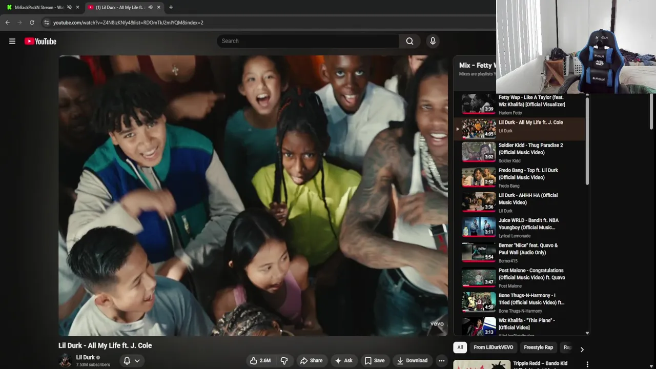Reload the page with refresh icon
The height and width of the screenshot is (369, 656).
point(32,23)
